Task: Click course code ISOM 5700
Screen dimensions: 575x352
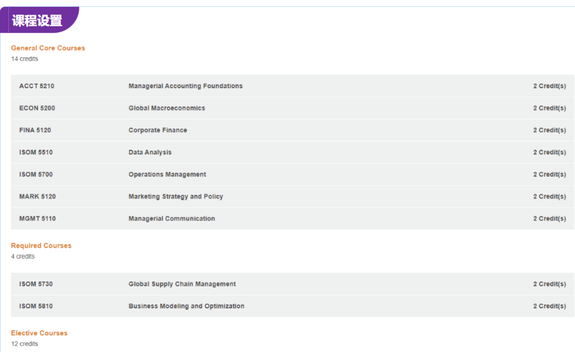Action: [36, 175]
